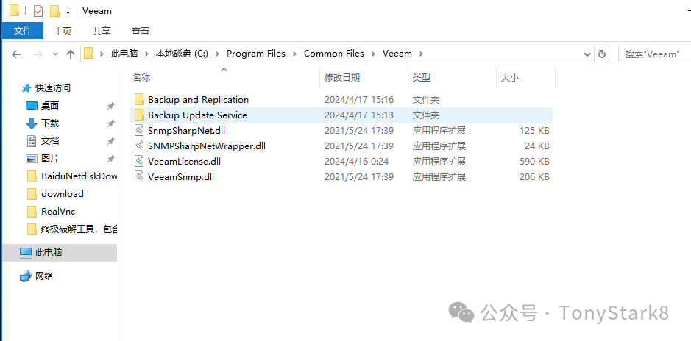Click 本地磁盘 (C:) breadcrumb
This screenshot has height=341, width=691.
pyautogui.click(x=182, y=54)
